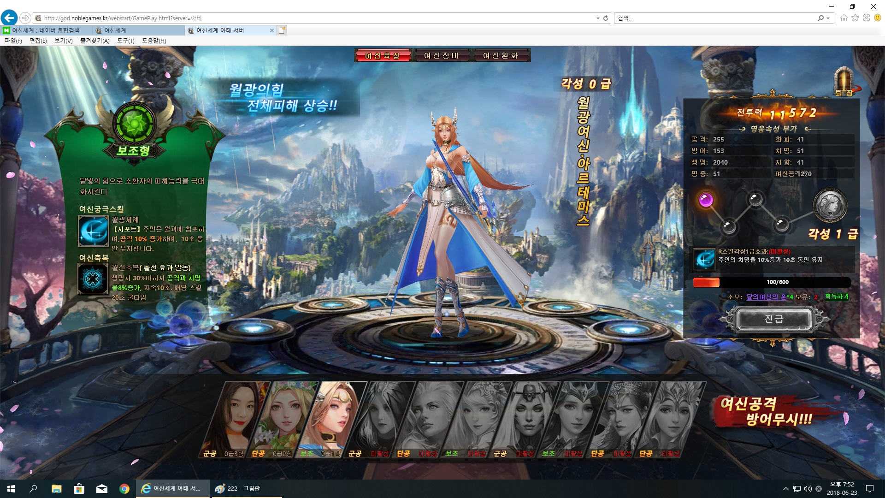Launch Chrome from the taskbar
885x498 pixels.
point(124,489)
